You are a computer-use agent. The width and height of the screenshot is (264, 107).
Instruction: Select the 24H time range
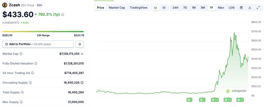(x=175, y=7)
